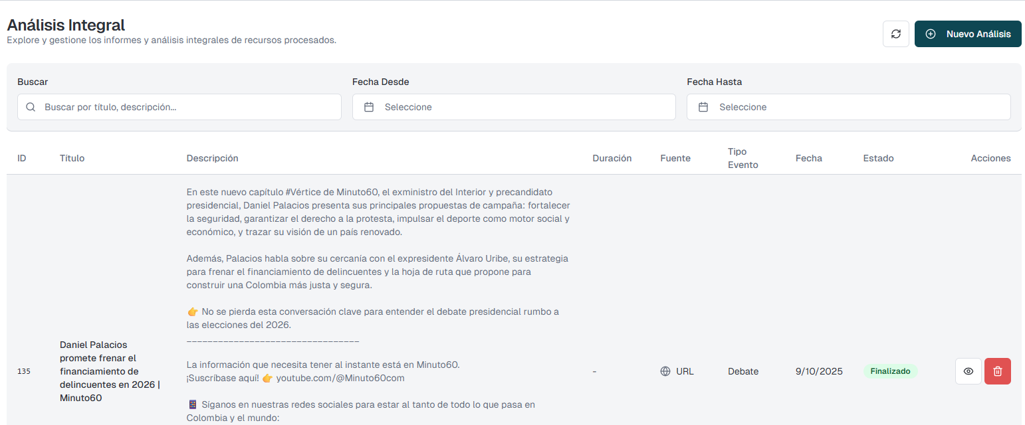Click the globe icon next to URL
The height and width of the screenshot is (425, 1025).
click(665, 371)
